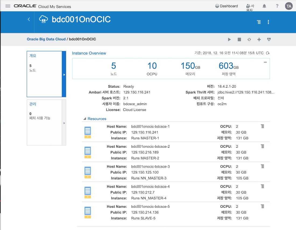Click the host name bdc001onocic-bdcsce-4
This screenshot has width=296, height=230.
click(150, 187)
